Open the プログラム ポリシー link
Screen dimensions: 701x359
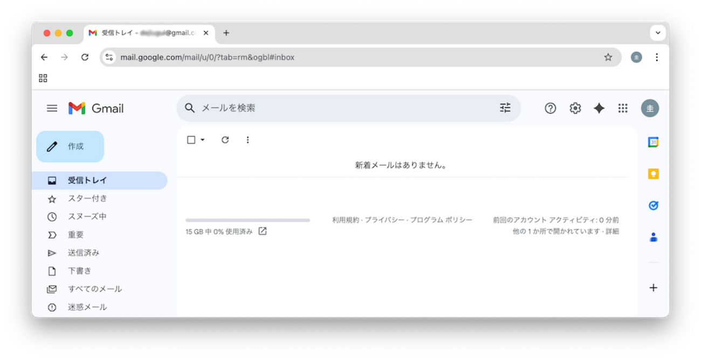[441, 220]
